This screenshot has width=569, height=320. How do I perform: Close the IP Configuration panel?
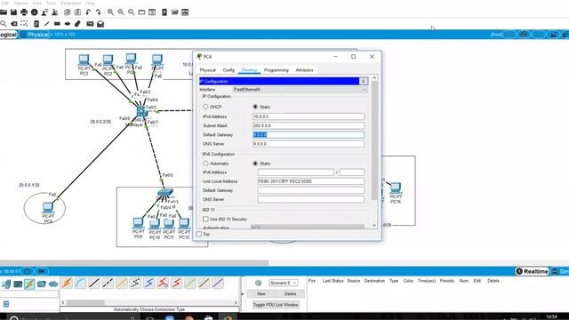(x=364, y=81)
